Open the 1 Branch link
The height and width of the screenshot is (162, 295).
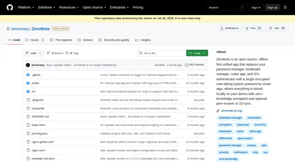tap(55, 53)
